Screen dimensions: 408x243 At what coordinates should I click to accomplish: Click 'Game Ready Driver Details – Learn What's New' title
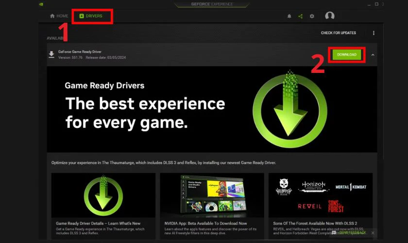click(98, 224)
